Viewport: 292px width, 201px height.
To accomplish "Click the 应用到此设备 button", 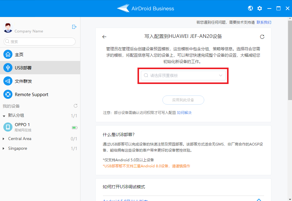I will point(183,100).
